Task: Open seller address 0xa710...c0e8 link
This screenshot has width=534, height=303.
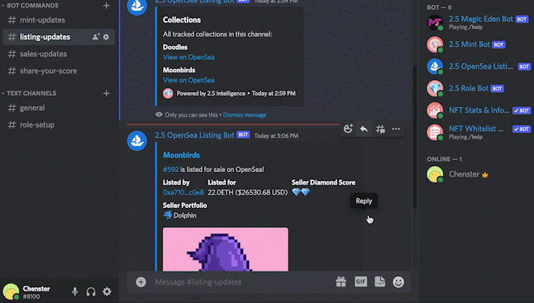Action: 183,192
